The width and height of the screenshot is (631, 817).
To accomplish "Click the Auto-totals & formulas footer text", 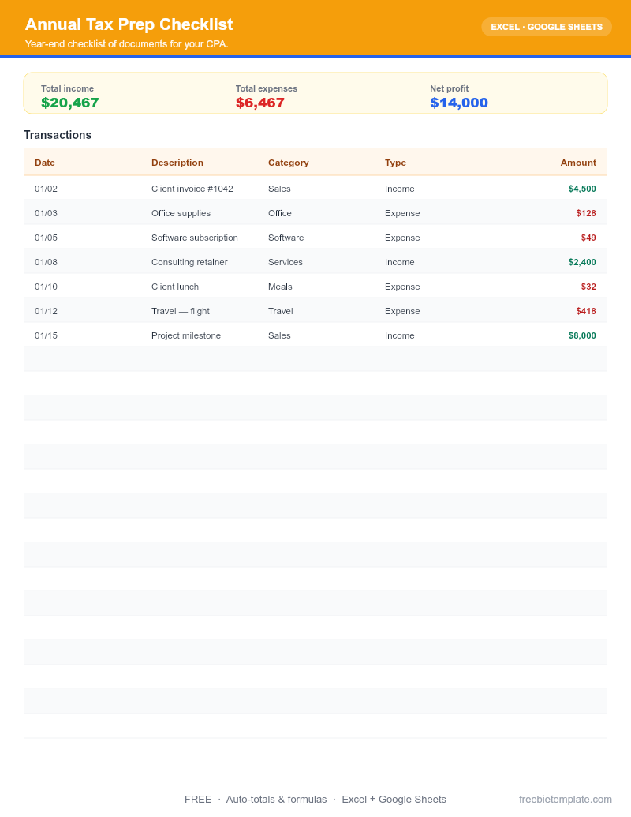I will coord(276,800).
